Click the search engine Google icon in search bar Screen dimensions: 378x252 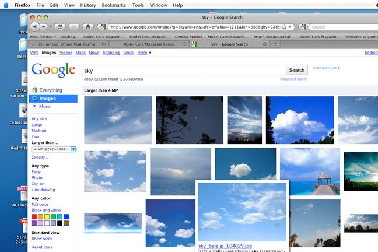(x=303, y=27)
